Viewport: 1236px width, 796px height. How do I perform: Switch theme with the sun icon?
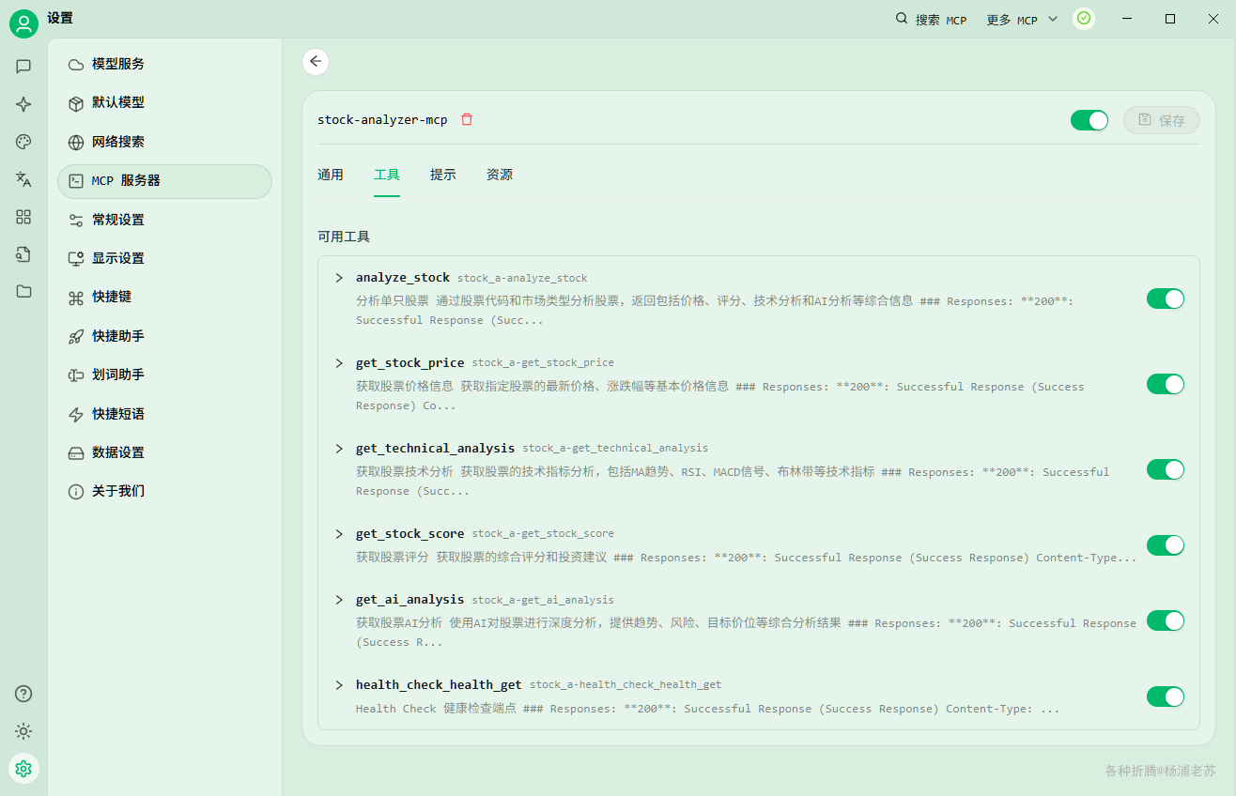click(x=23, y=731)
